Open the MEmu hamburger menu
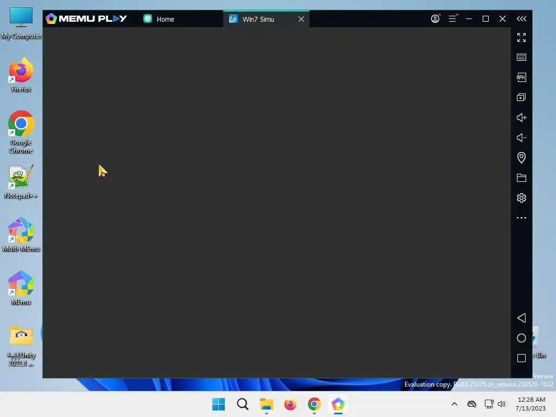The image size is (556, 417). pos(452,18)
